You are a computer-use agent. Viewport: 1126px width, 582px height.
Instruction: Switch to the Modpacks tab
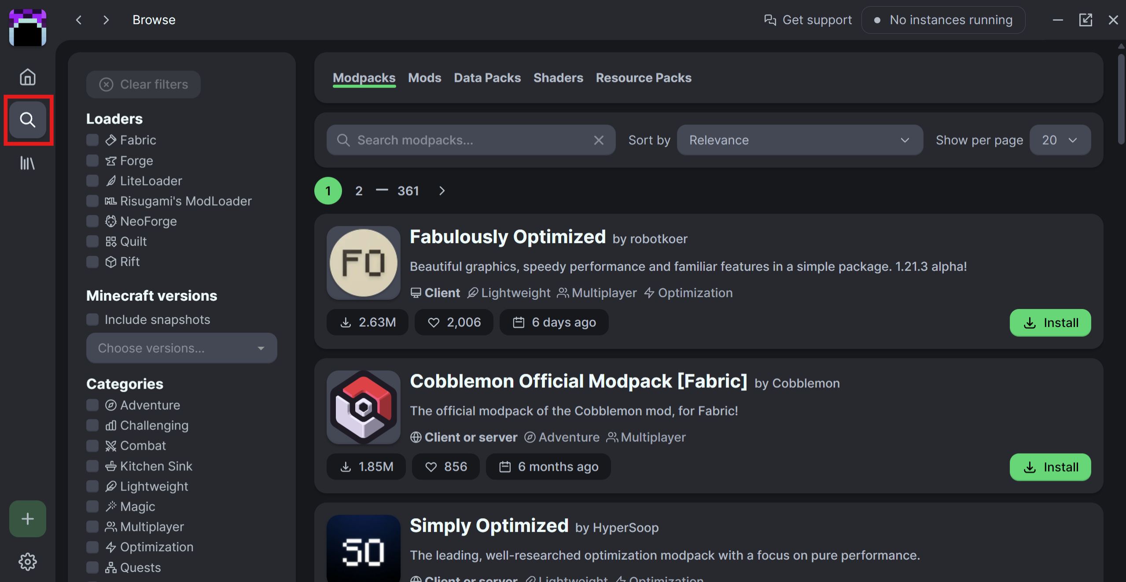364,78
